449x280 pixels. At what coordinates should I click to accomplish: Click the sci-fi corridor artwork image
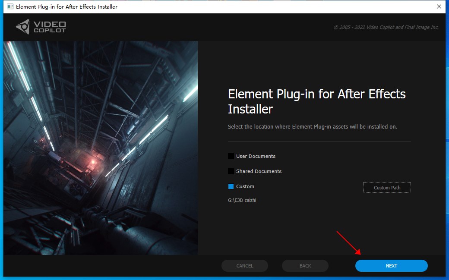101,148
